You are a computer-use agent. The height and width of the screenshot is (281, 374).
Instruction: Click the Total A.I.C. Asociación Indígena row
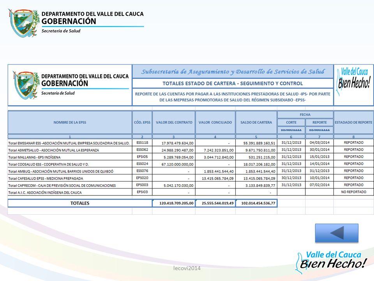coord(45,192)
